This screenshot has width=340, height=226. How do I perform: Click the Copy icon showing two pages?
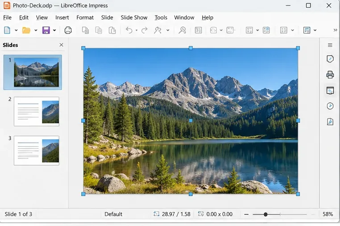click(99, 30)
